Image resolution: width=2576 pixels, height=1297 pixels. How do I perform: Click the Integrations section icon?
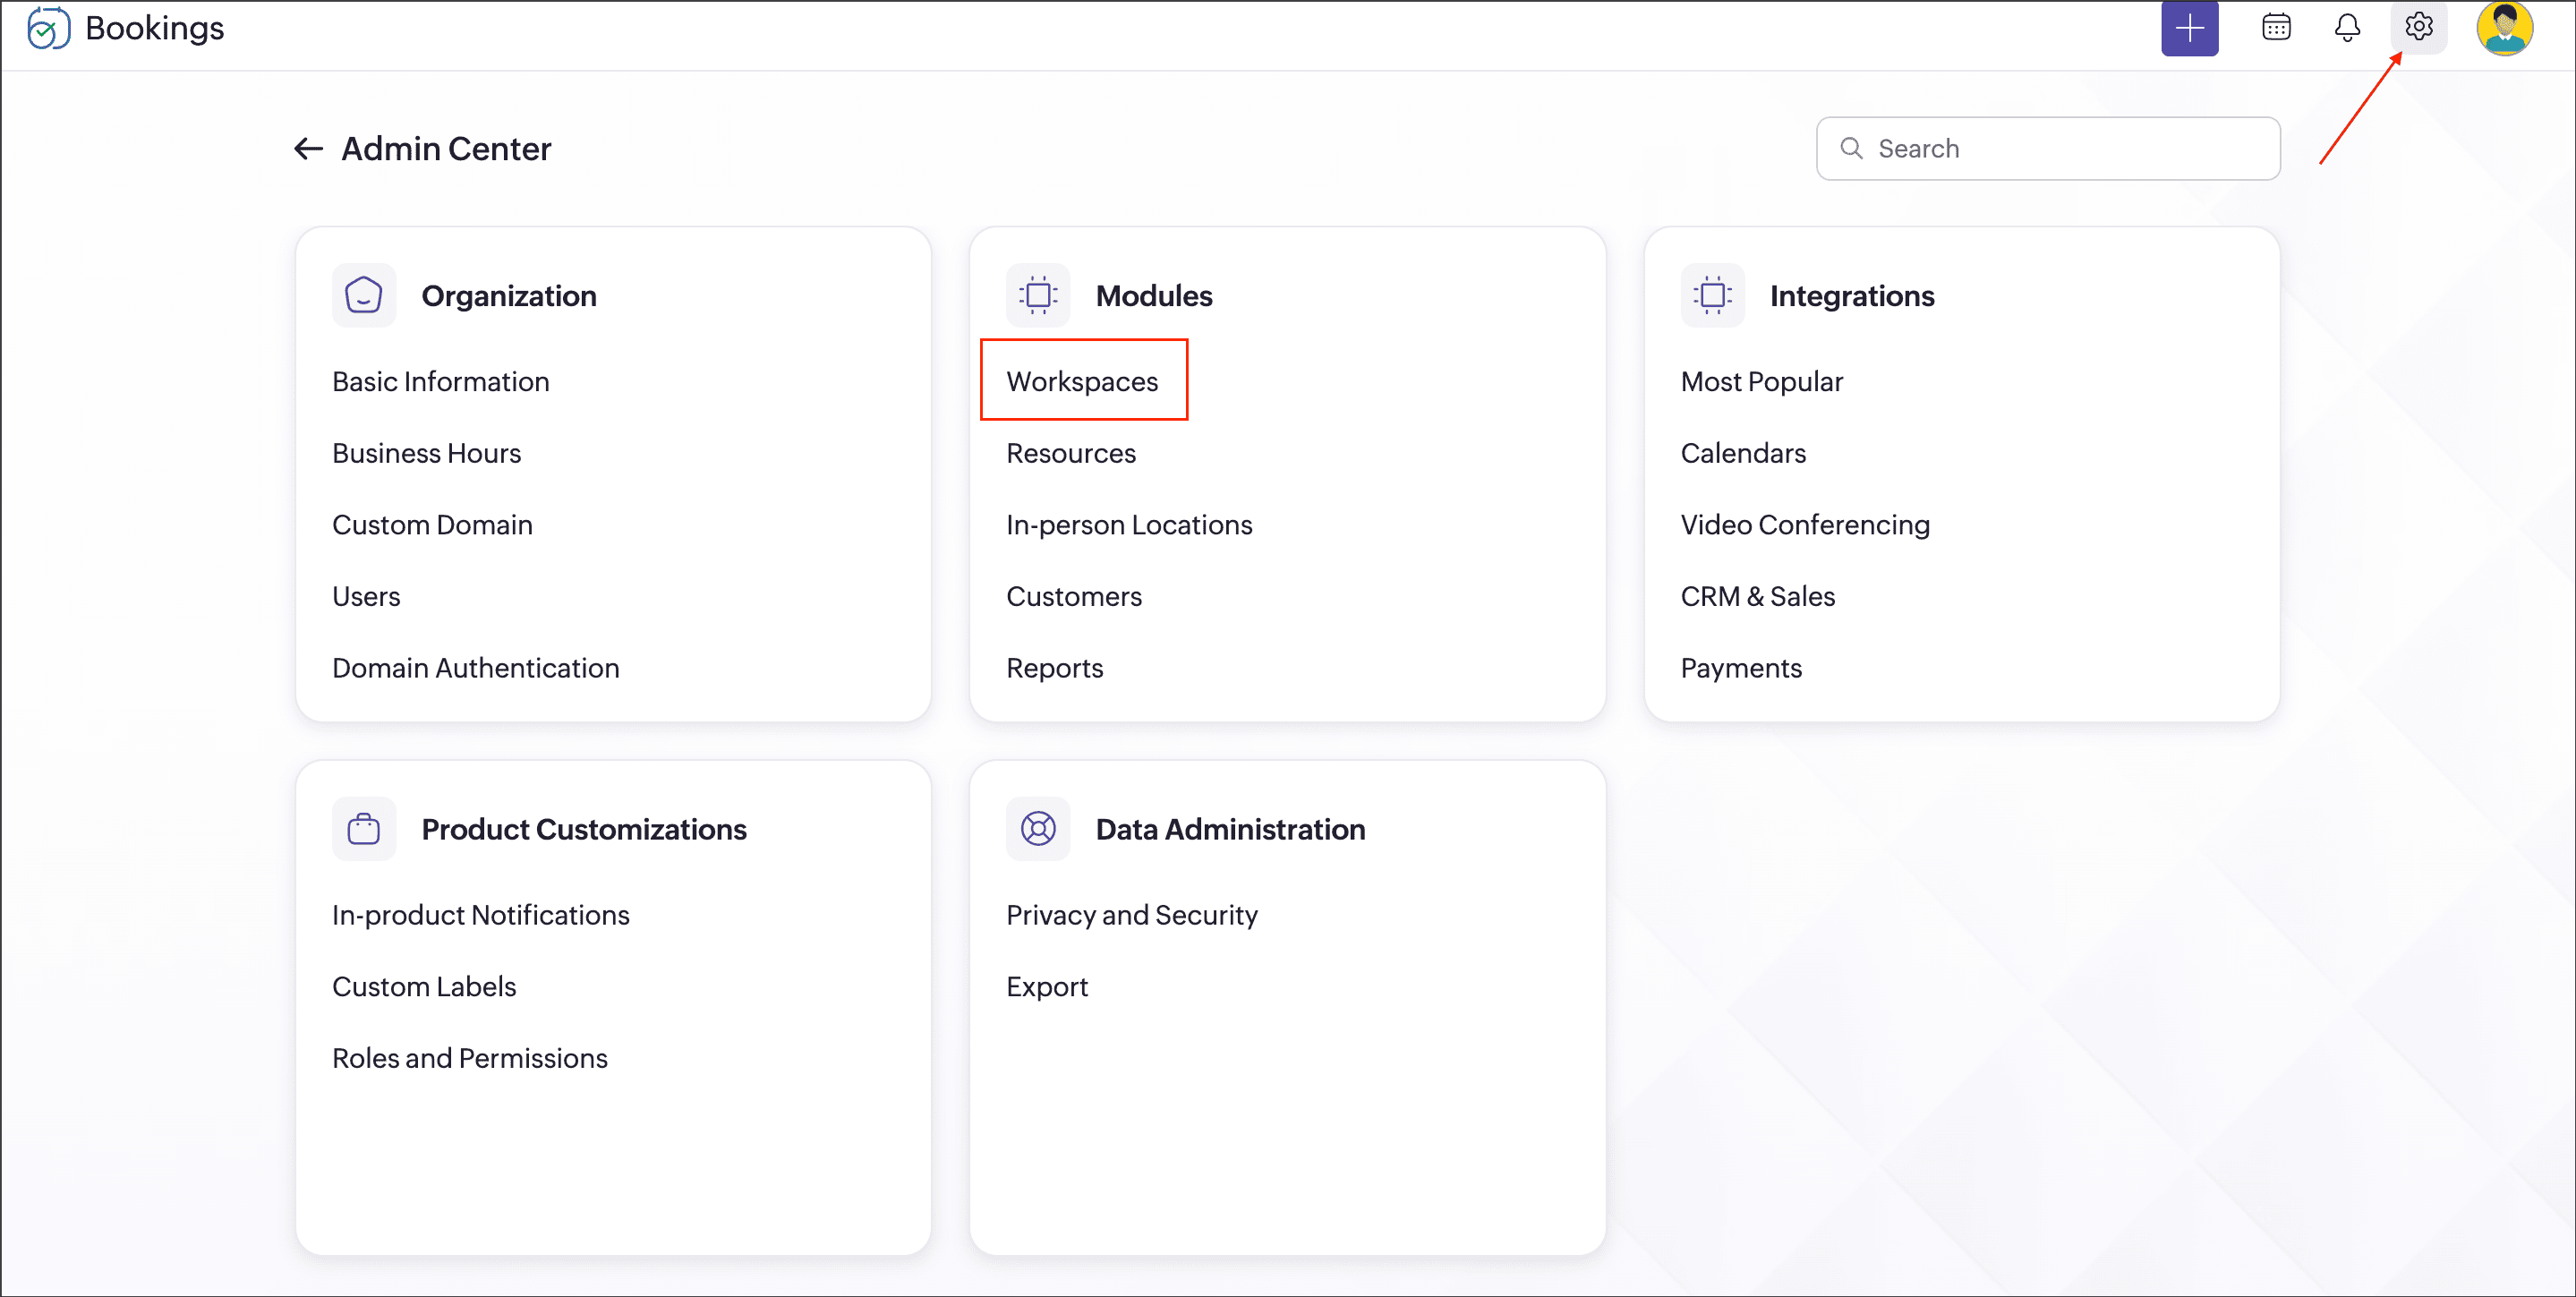(1712, 295)
